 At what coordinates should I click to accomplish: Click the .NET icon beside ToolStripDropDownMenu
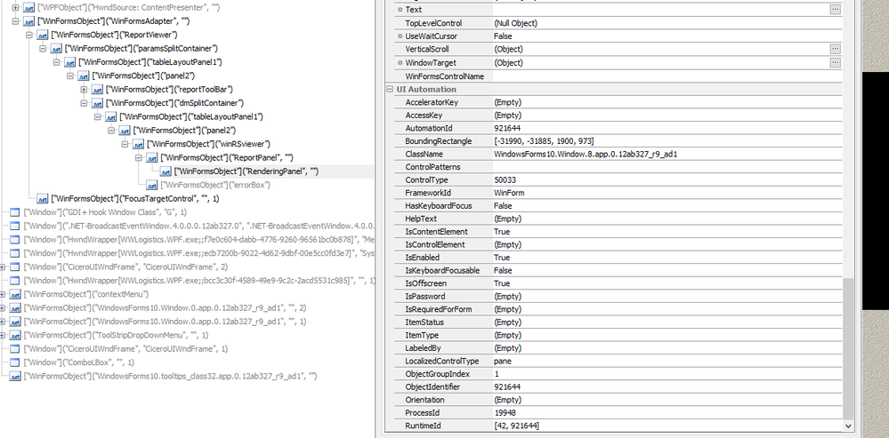coord(15,335)
